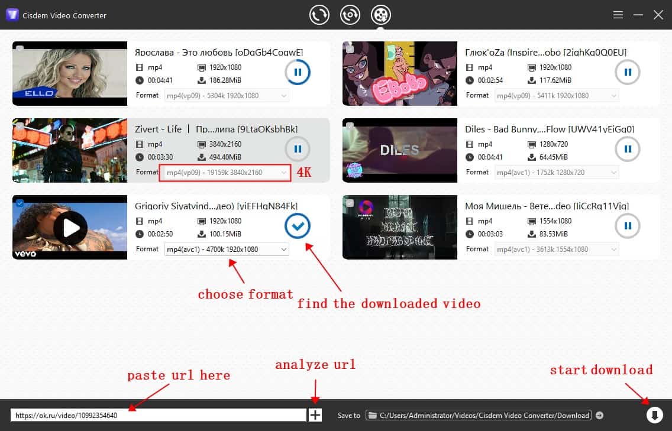
Task: Click the plus button to analyze URL
Action: (315, 415)
